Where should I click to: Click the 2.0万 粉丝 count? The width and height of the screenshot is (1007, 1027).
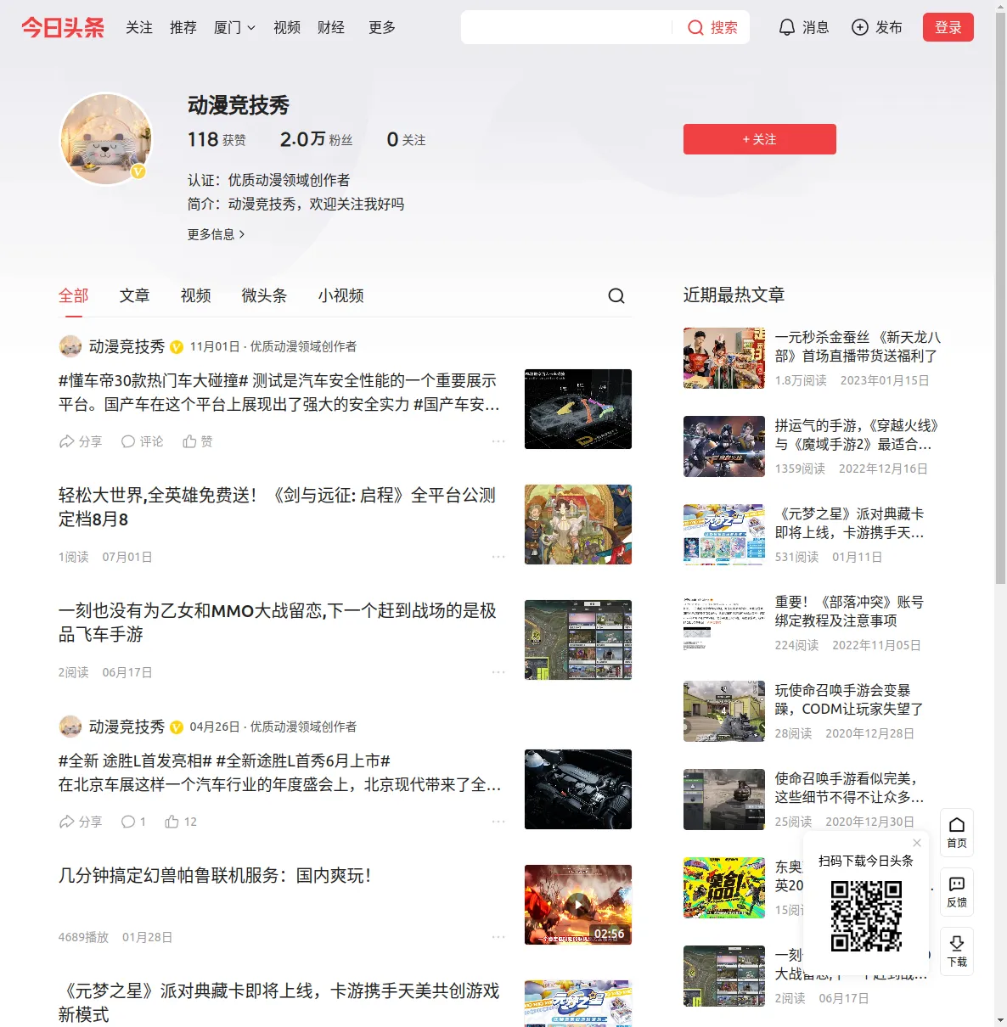pyautogui.click(x=316, y=139)
